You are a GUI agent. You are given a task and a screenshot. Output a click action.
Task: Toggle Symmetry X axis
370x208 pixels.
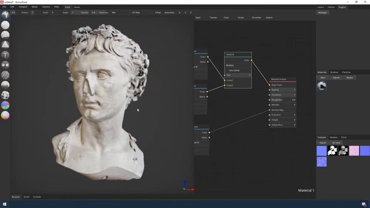tap(180, 13)
